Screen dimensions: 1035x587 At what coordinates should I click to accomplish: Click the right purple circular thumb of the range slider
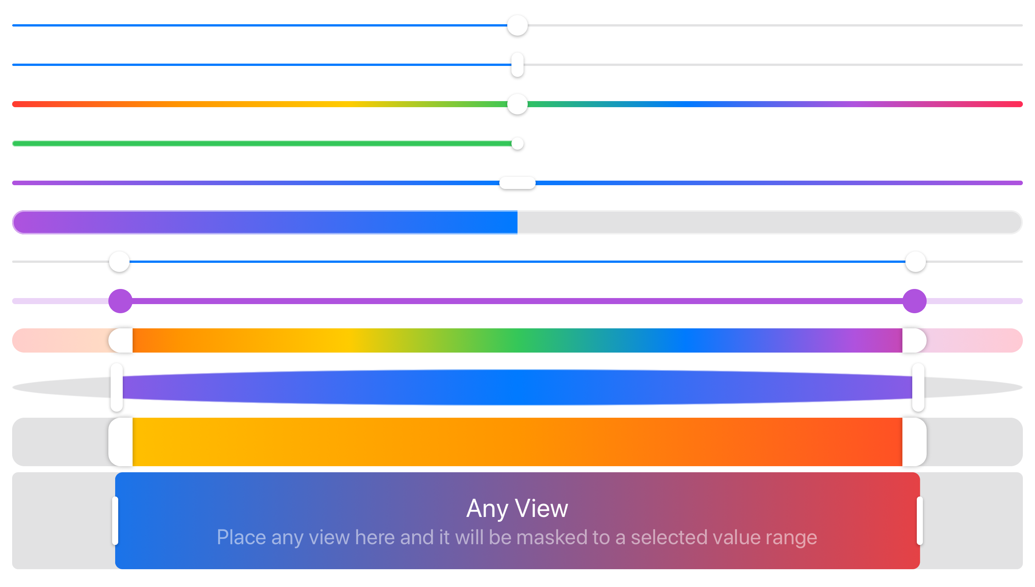[x=915, y=301]
